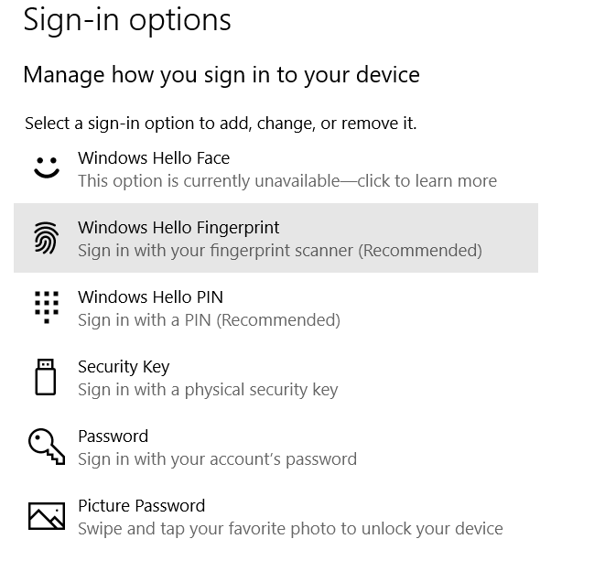
Task: Click 'Sign in with your account's password' text
Action: (x=217, y=459)
